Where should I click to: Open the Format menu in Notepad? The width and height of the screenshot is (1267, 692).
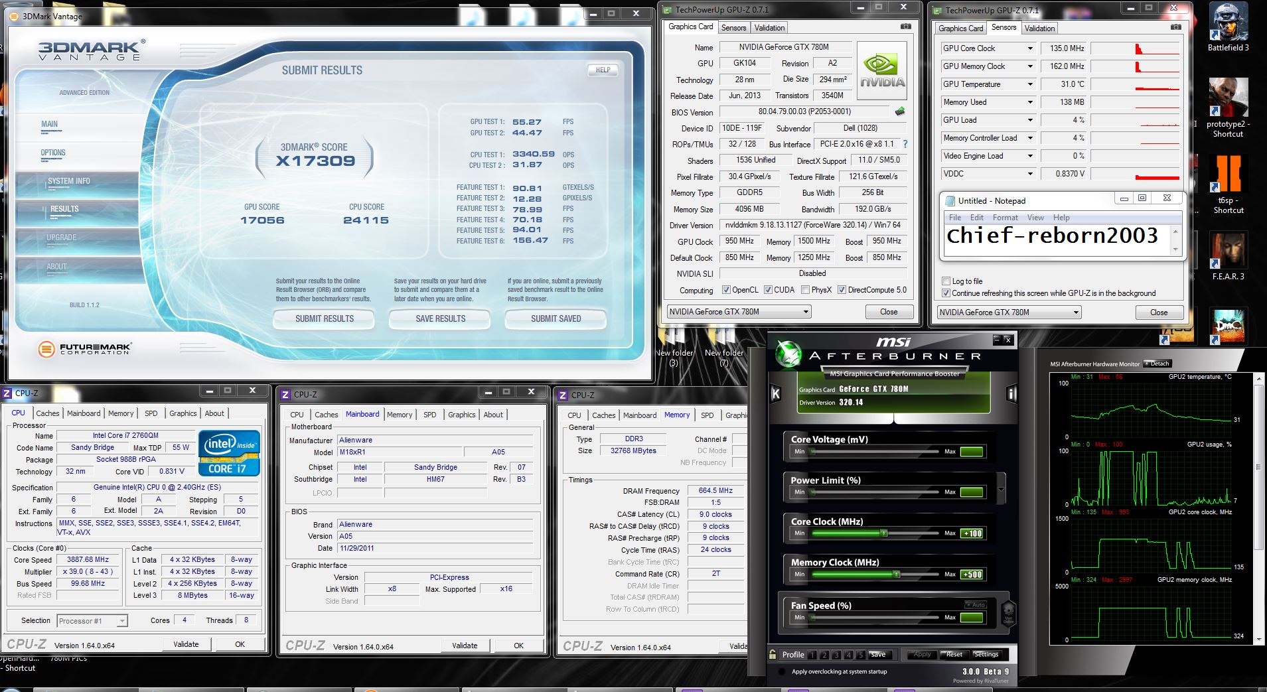coord(1005,218)
